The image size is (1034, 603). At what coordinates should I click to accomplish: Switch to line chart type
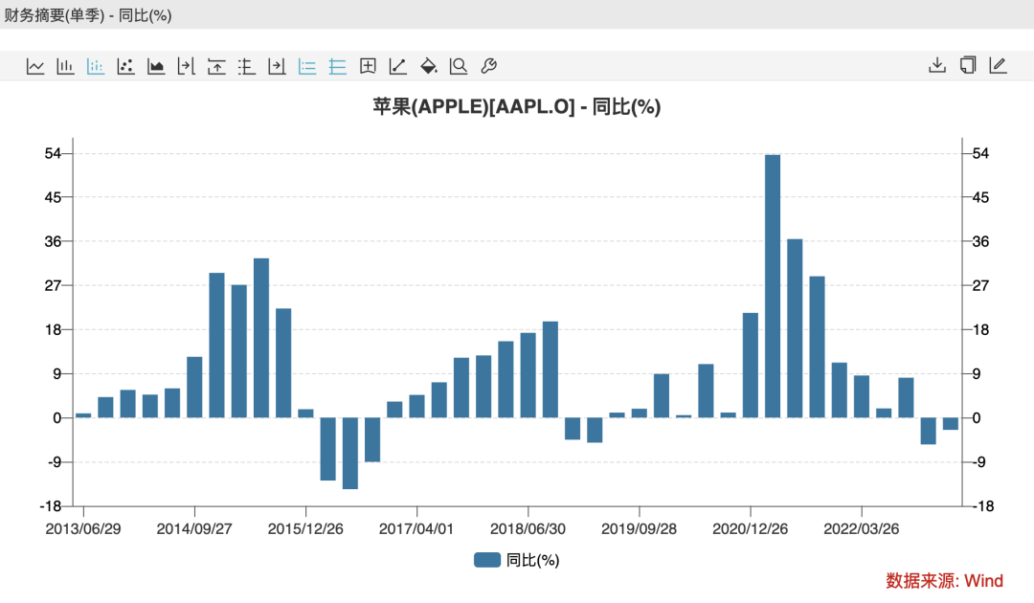tap(35, 66)
